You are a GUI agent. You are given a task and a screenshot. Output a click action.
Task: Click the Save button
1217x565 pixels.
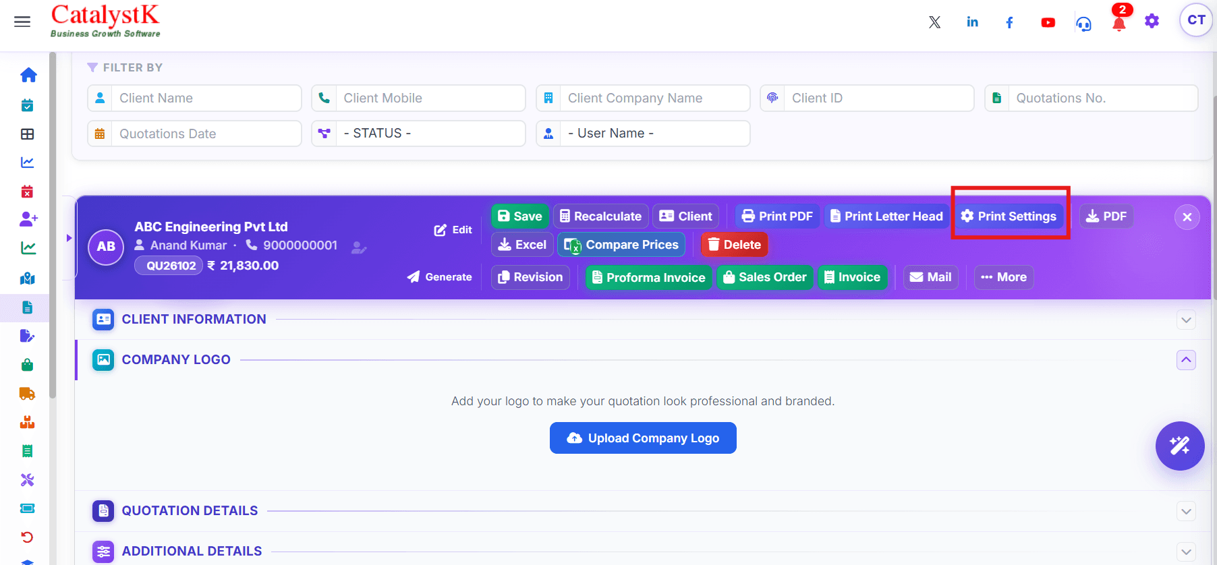pyautogui.click(x=520, y=216)
